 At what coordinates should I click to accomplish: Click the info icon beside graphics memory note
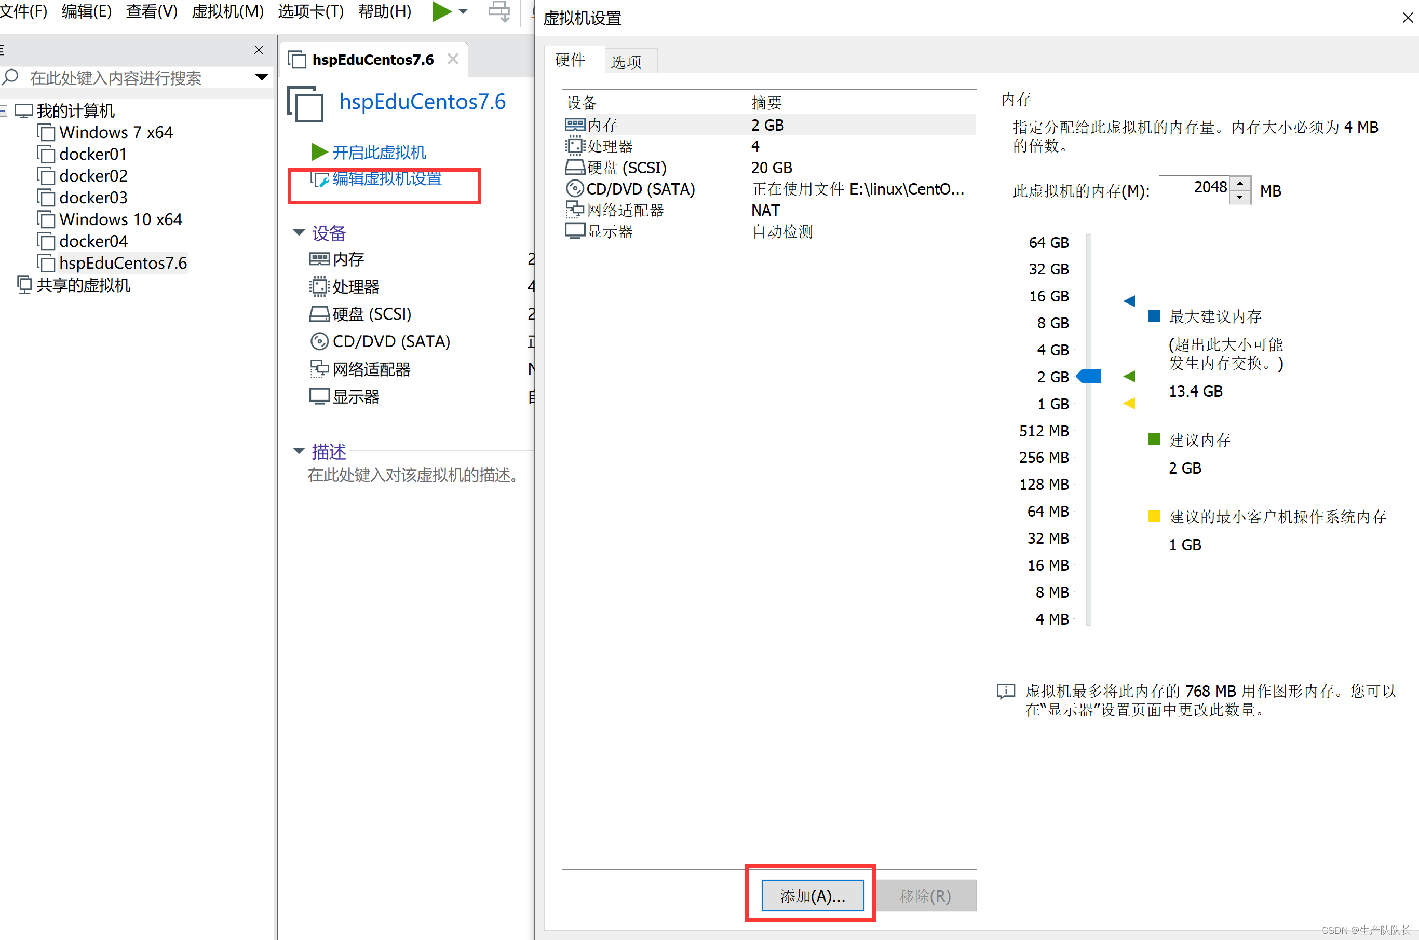pyautogui.click(x=1006, y=691)
